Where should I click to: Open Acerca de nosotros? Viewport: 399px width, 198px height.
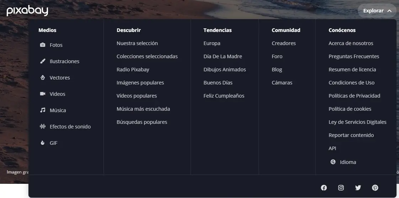[x=351, y=43]
